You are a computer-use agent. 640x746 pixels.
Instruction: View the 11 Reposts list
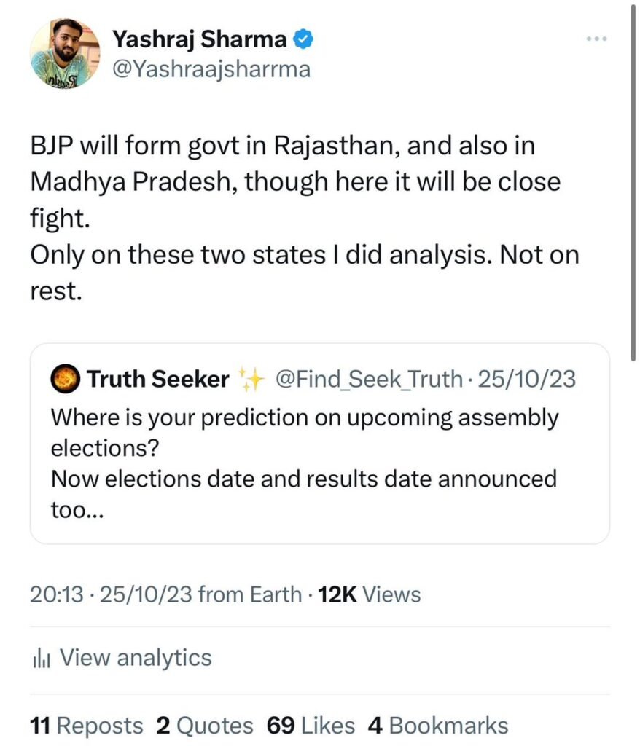coord(86,726)
